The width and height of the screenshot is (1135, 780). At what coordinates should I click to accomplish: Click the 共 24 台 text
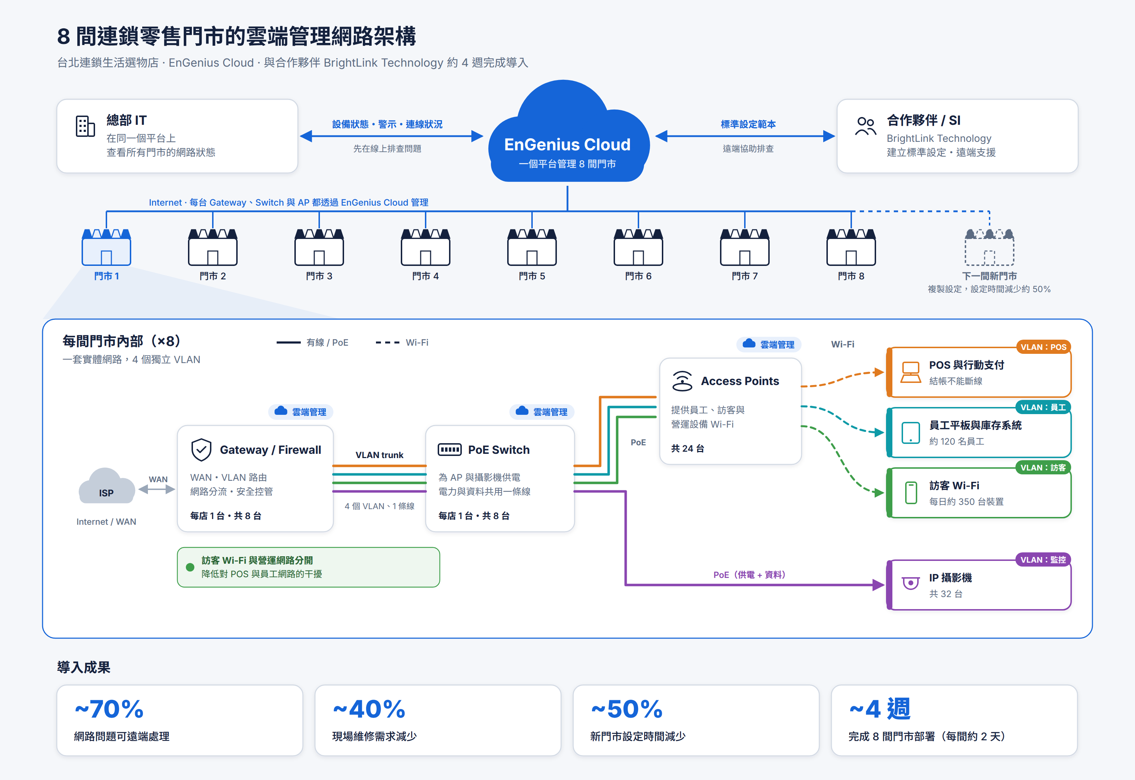[687, 448]
